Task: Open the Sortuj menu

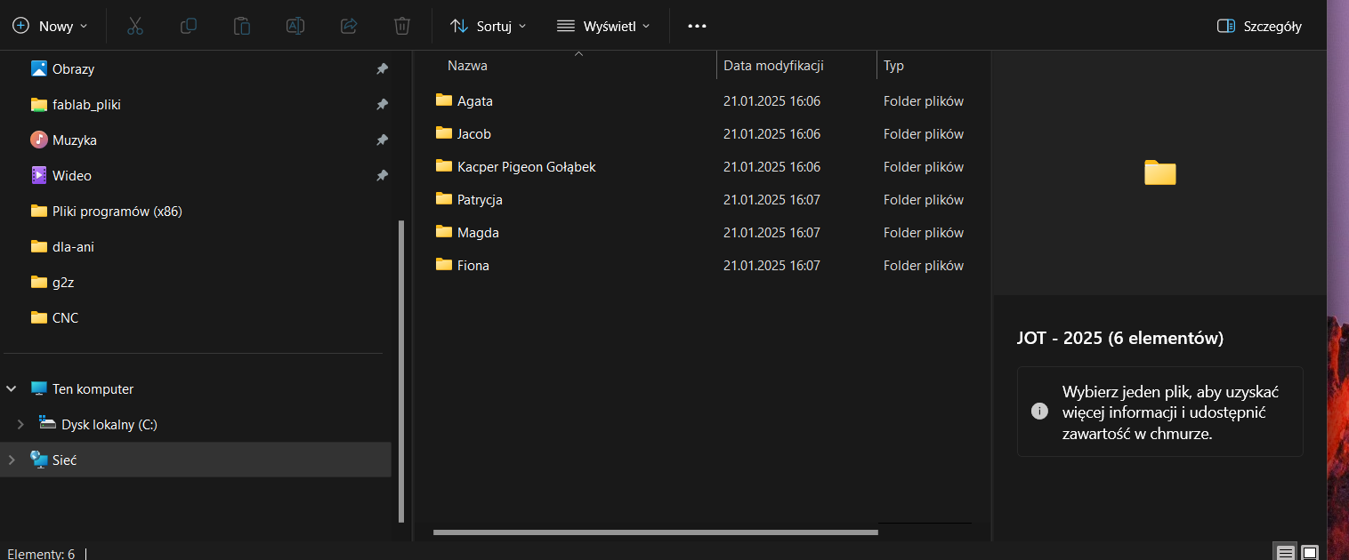Action: [489, 26]
